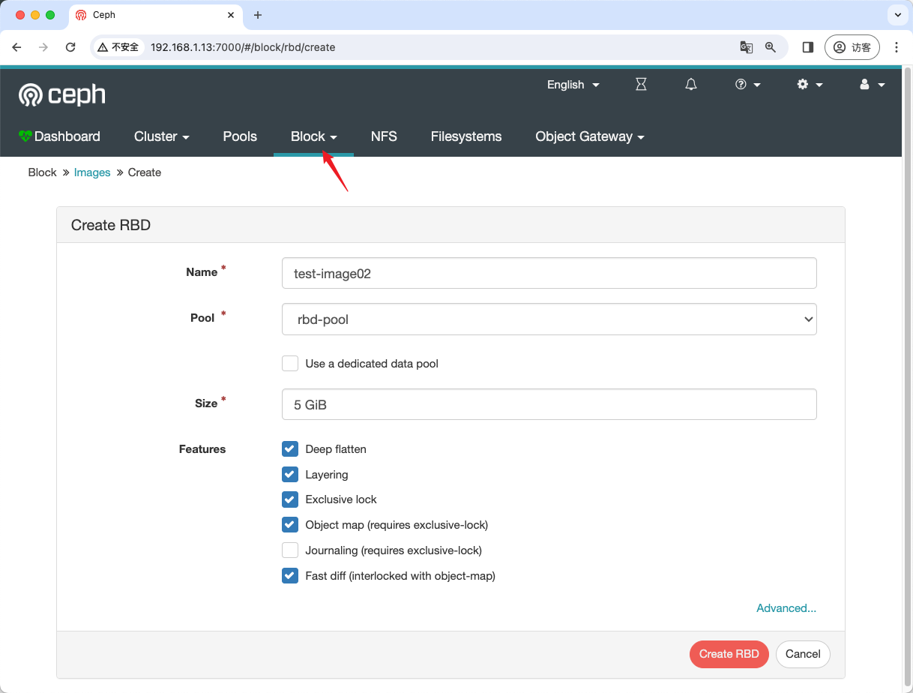Uncheck the Deep flatten feature
The image size is (913, 693).
pos(290,449)
